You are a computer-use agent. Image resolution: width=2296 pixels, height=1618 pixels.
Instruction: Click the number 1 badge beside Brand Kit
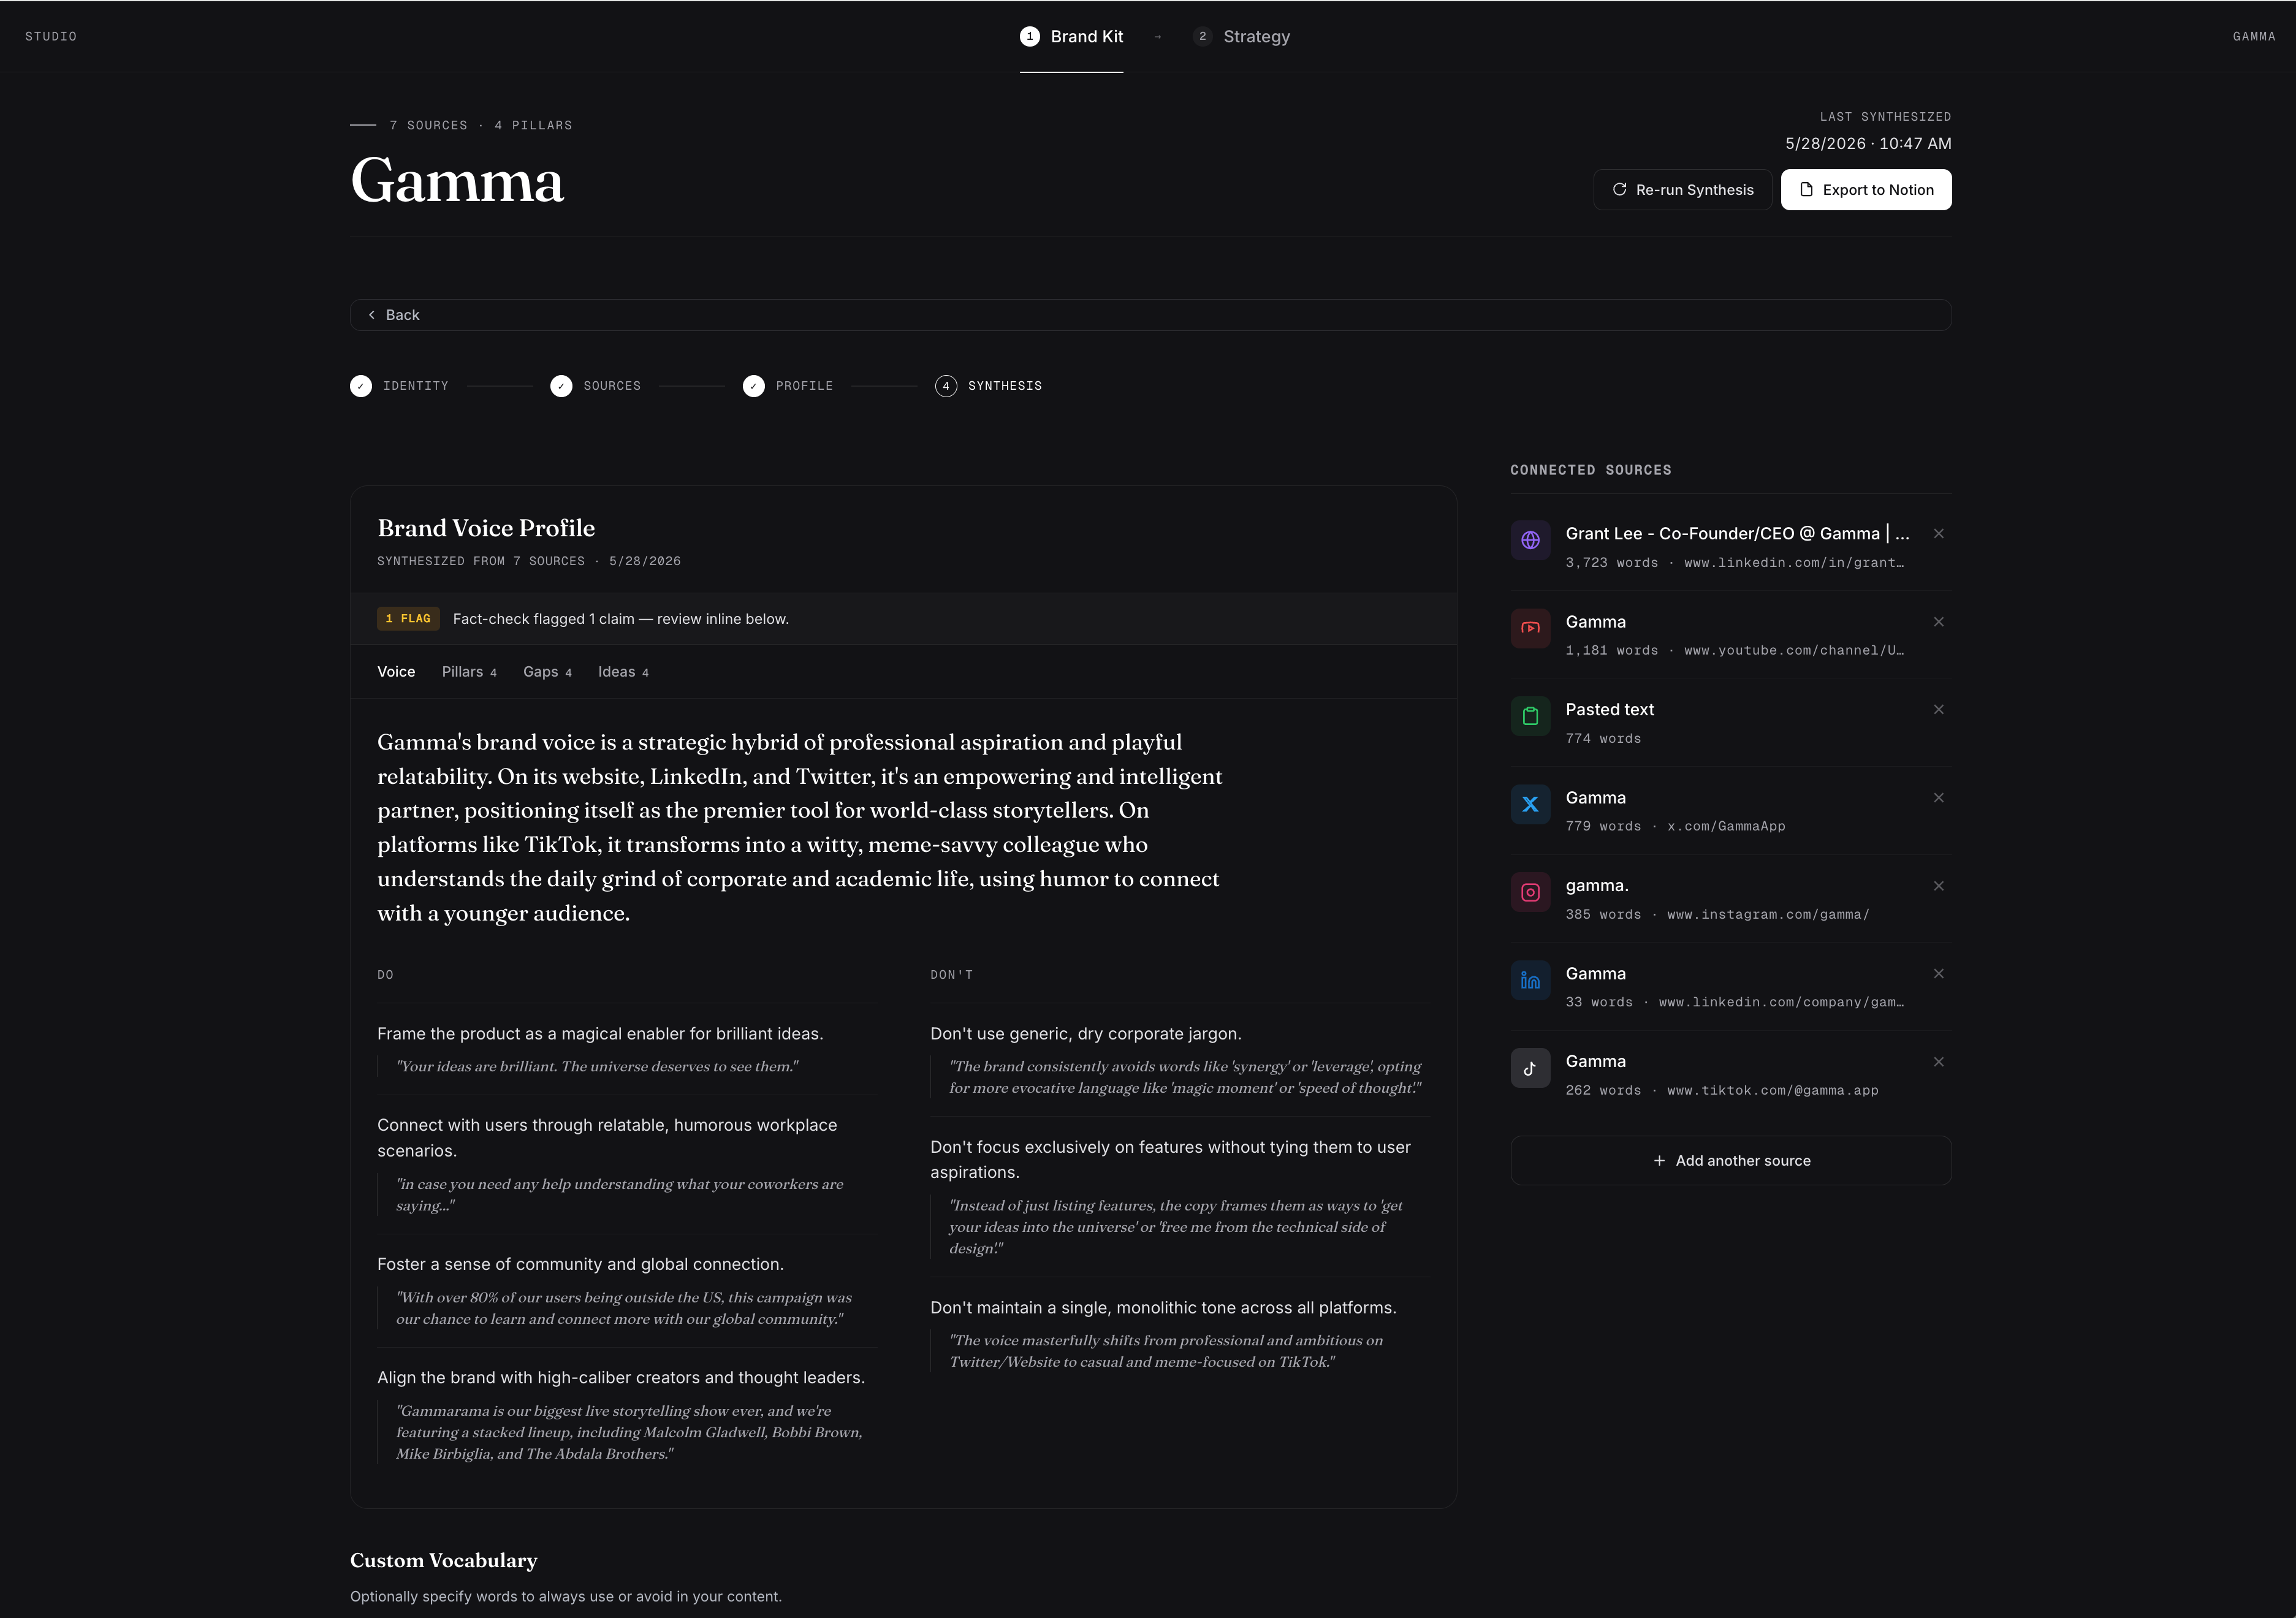(1030, 36)
